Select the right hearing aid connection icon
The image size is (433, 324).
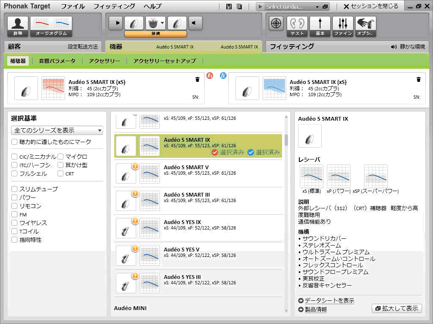(x=134, y=23)
